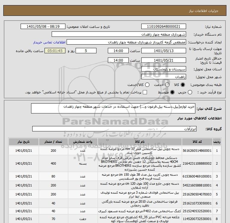The width and height of the screenshot is (230, 223).
Task: Click the buyer name field شهرداری منطقه چهار زاهدان
Action: 119,34
